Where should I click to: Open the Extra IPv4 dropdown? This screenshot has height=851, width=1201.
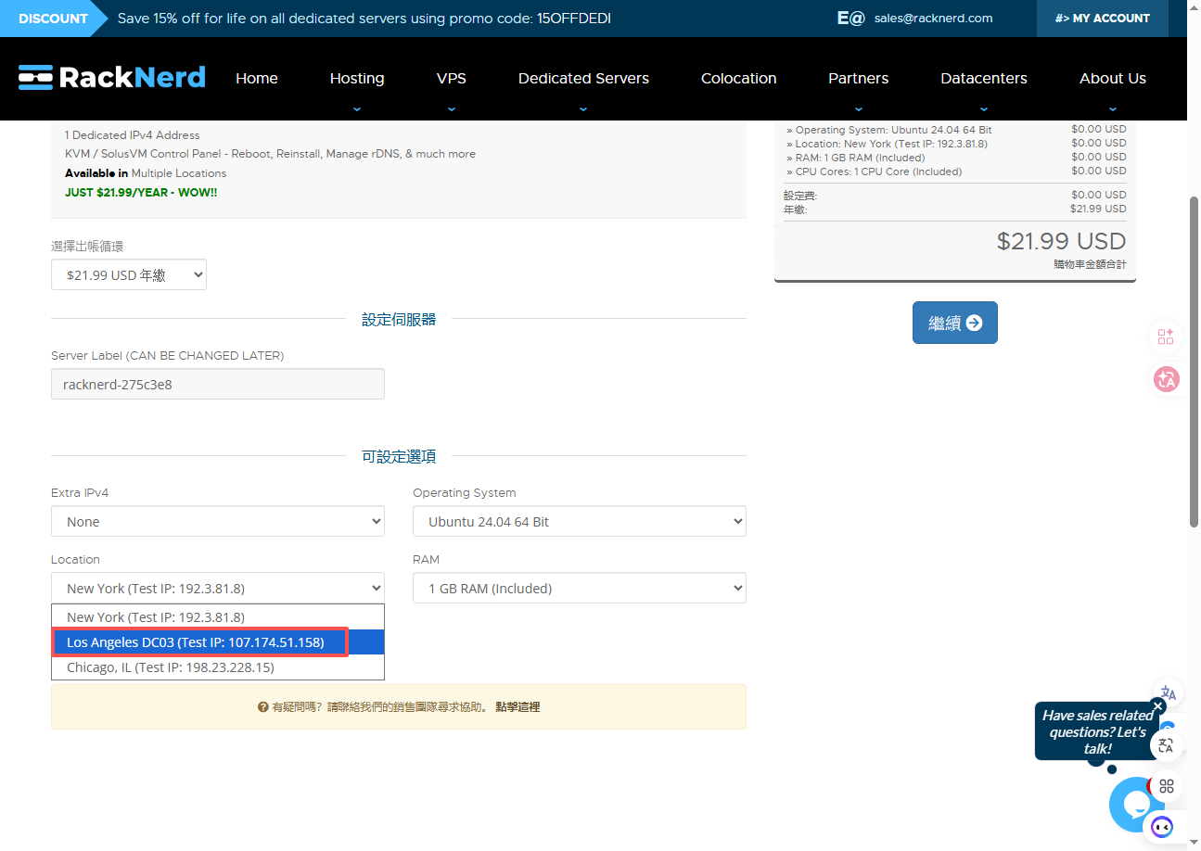tap(218, 522)
